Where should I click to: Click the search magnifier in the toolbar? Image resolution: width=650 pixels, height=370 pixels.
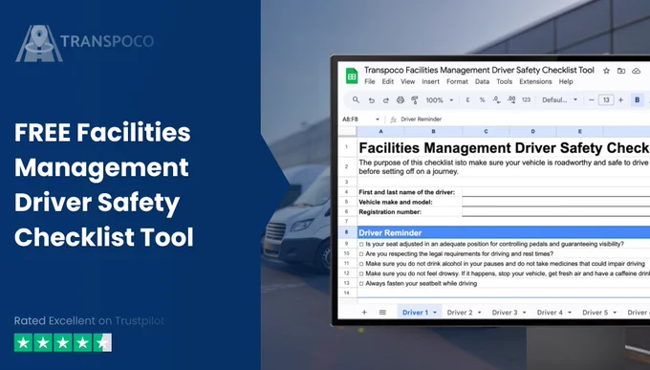(x=356, y=100)
